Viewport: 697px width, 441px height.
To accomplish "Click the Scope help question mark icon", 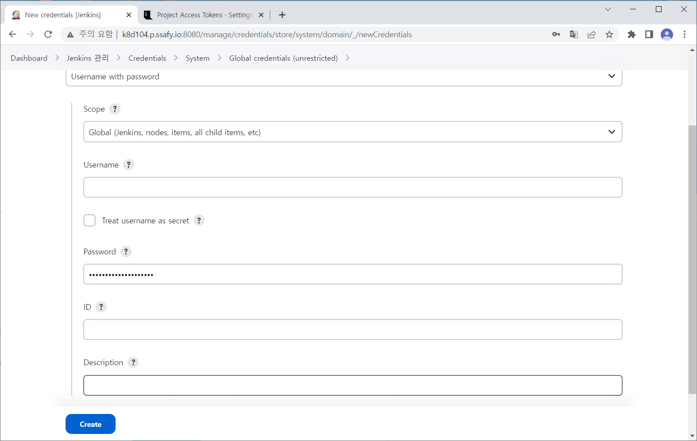I will click(x=115, y=109).
